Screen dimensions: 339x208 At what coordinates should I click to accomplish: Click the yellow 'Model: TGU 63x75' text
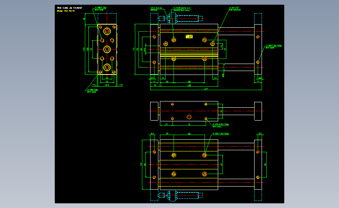tap(66, 11)
